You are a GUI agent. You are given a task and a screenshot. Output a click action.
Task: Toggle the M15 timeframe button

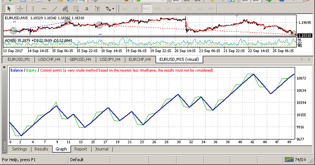coord(147,9)
